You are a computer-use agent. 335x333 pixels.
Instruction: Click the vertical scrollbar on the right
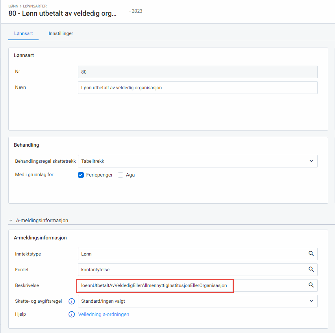point(333,118)
